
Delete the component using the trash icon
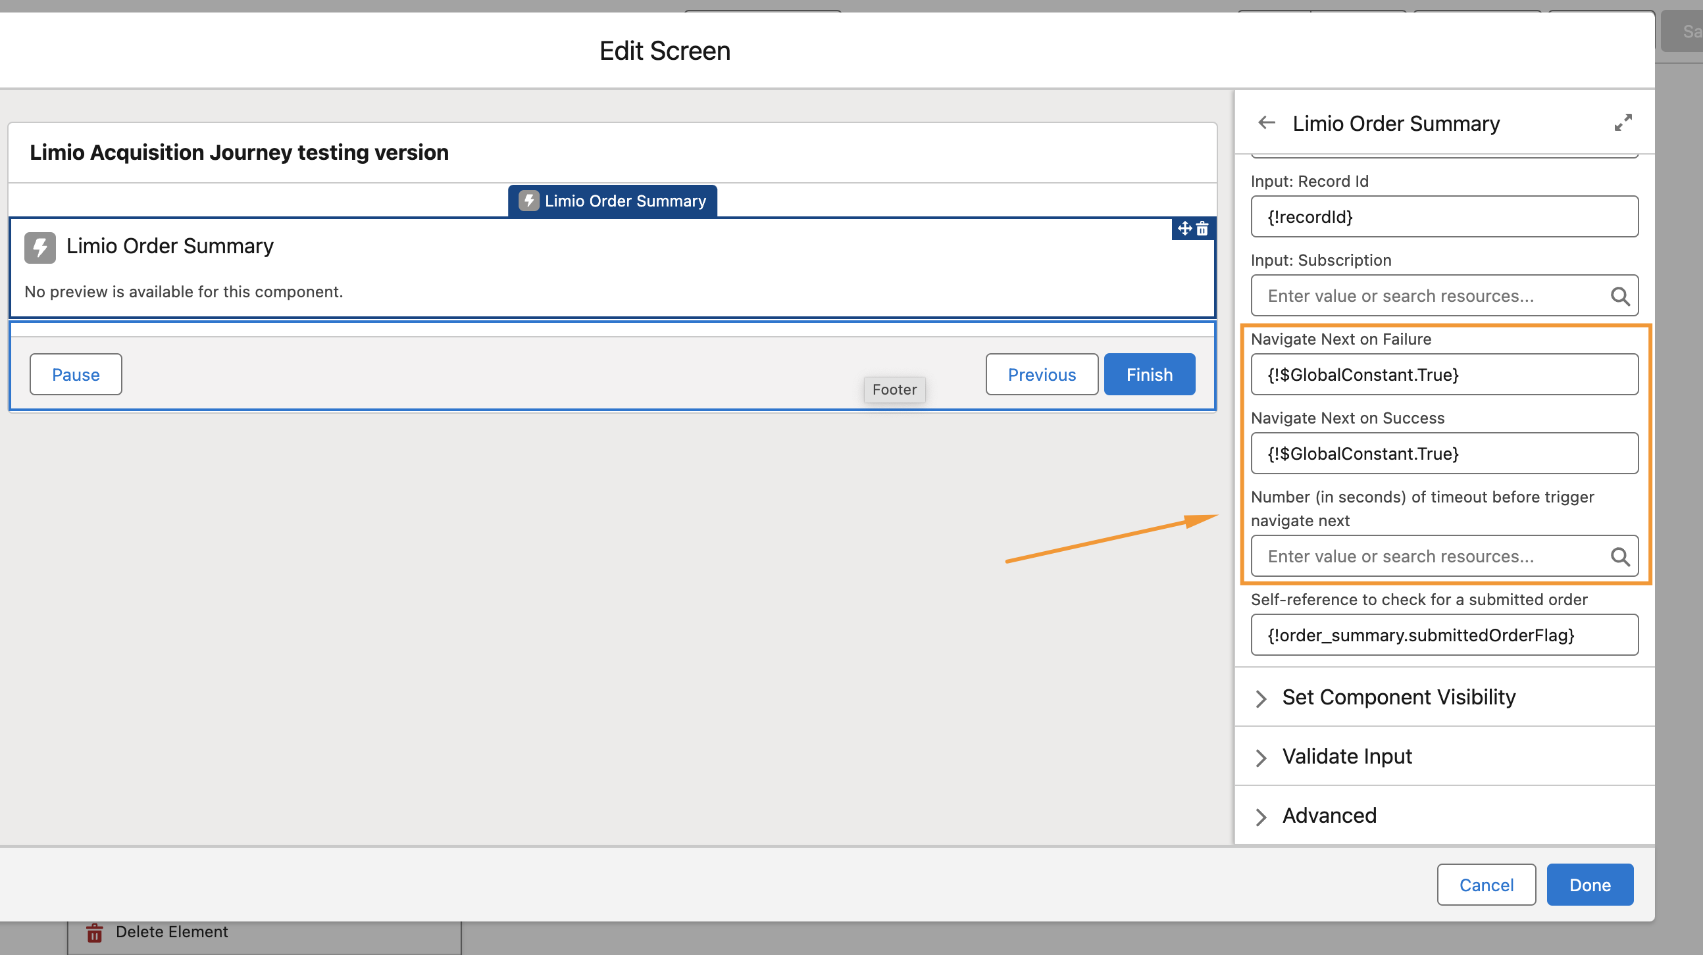[1202, 229]
